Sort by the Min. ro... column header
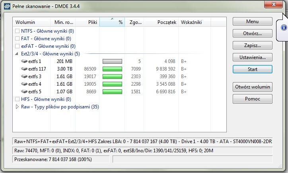The image size is (288, 173). tap(63, 22)
